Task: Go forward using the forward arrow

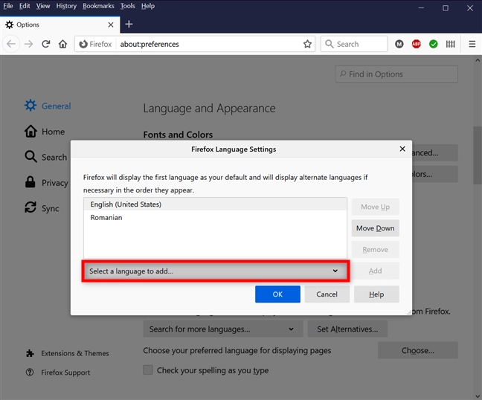Action: coord(28,44)
